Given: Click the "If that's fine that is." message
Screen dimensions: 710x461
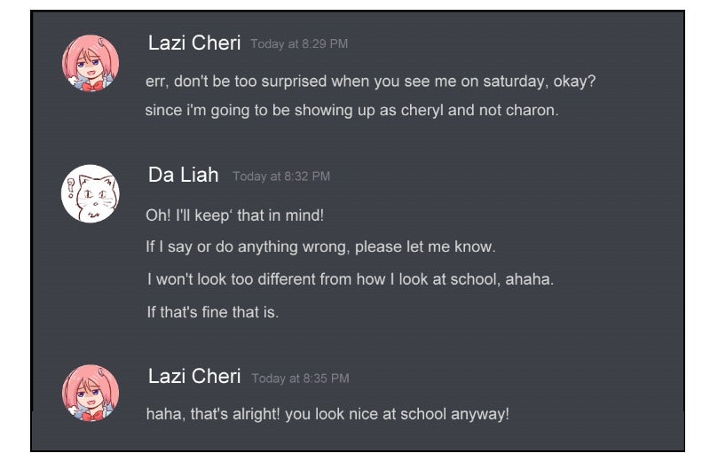Looking at the screenshot, I should pyautogui.click(x=212, y=312).
